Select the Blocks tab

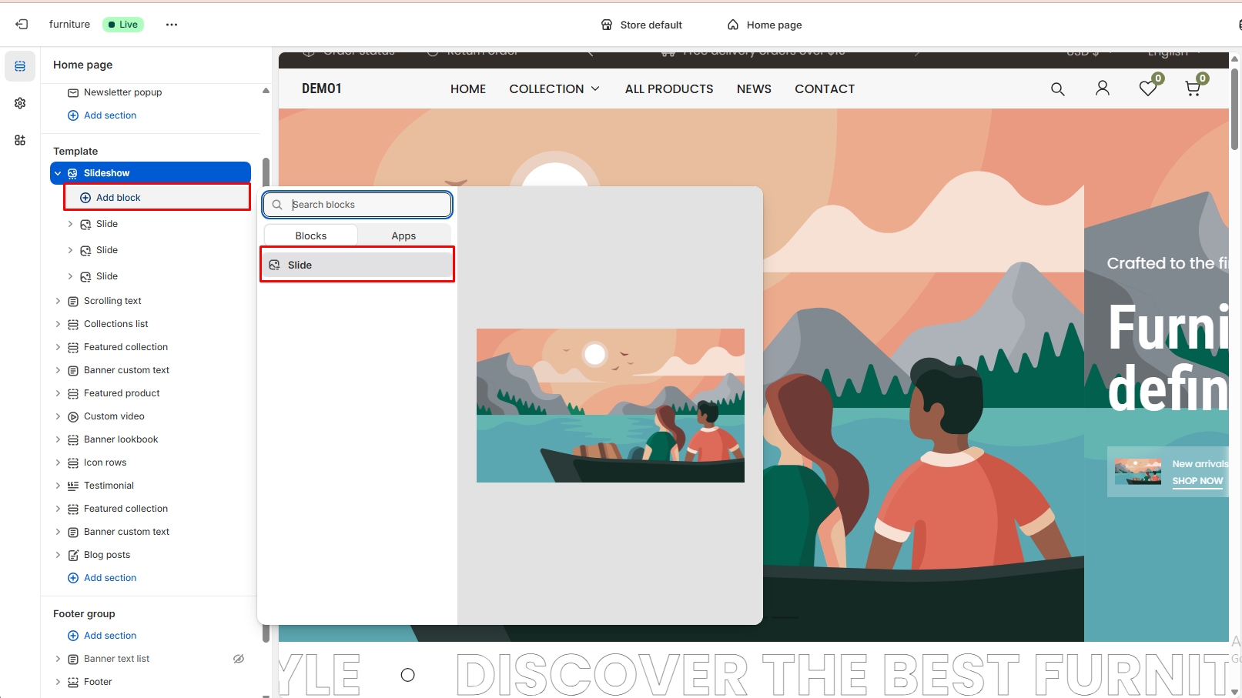click(x=311, y=235)
